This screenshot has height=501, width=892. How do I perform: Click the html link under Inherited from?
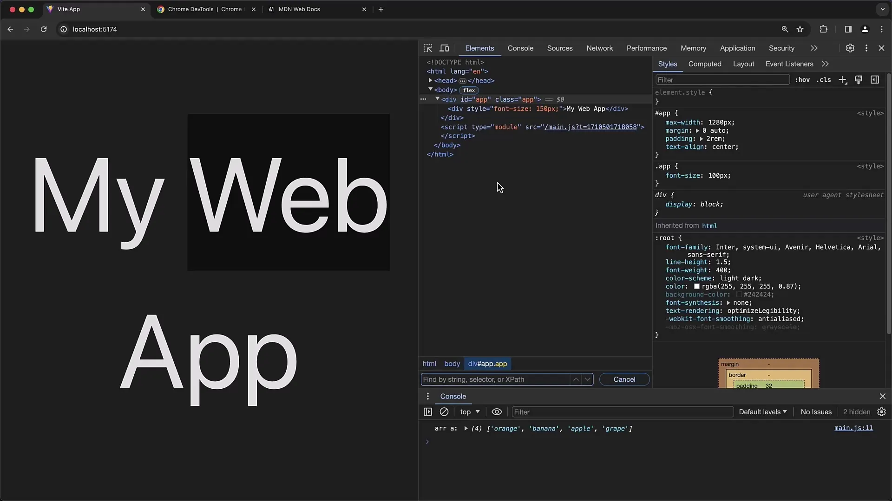(x=709, y=226)
